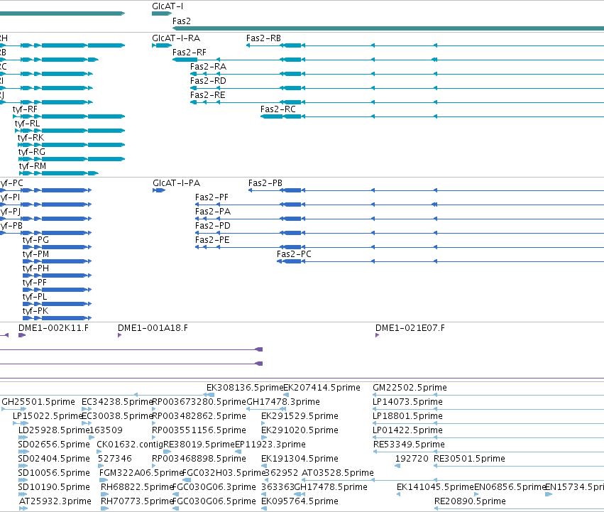Select the AT25932.3prime EST label
604x512 pixels.
coord(55,501)
